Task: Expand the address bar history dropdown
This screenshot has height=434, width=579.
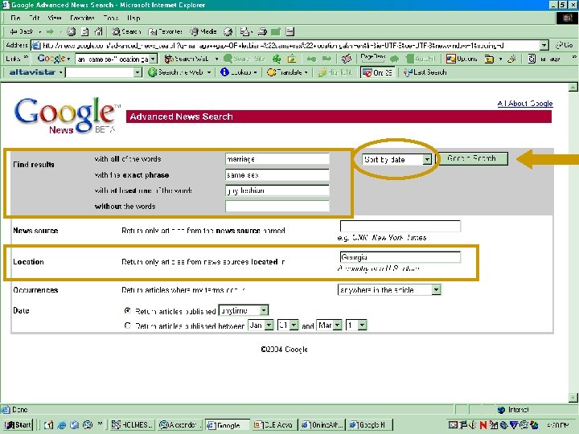Action: (544, 45)
